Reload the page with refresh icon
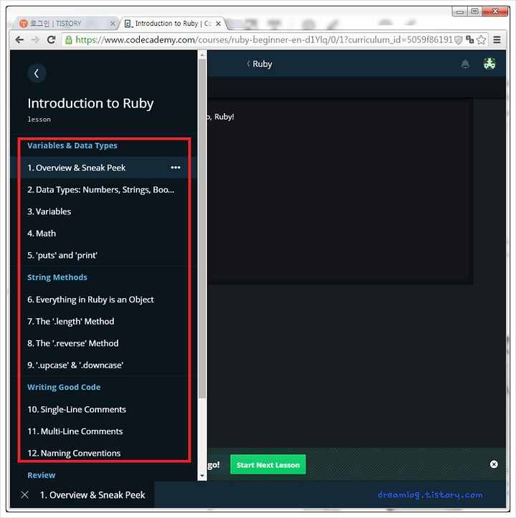 (x=51, y=40)
